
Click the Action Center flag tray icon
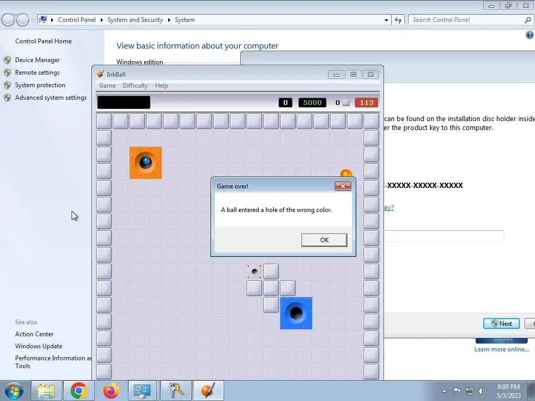[x=457, y=391]
